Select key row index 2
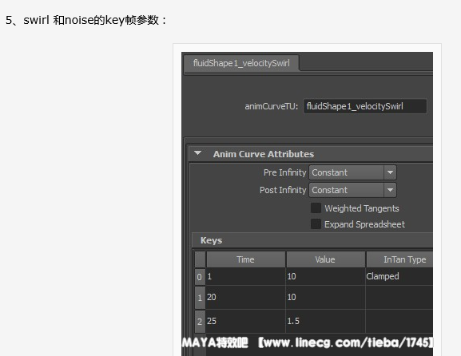Screen dimensions: 461x356 [x=200, y=322]
